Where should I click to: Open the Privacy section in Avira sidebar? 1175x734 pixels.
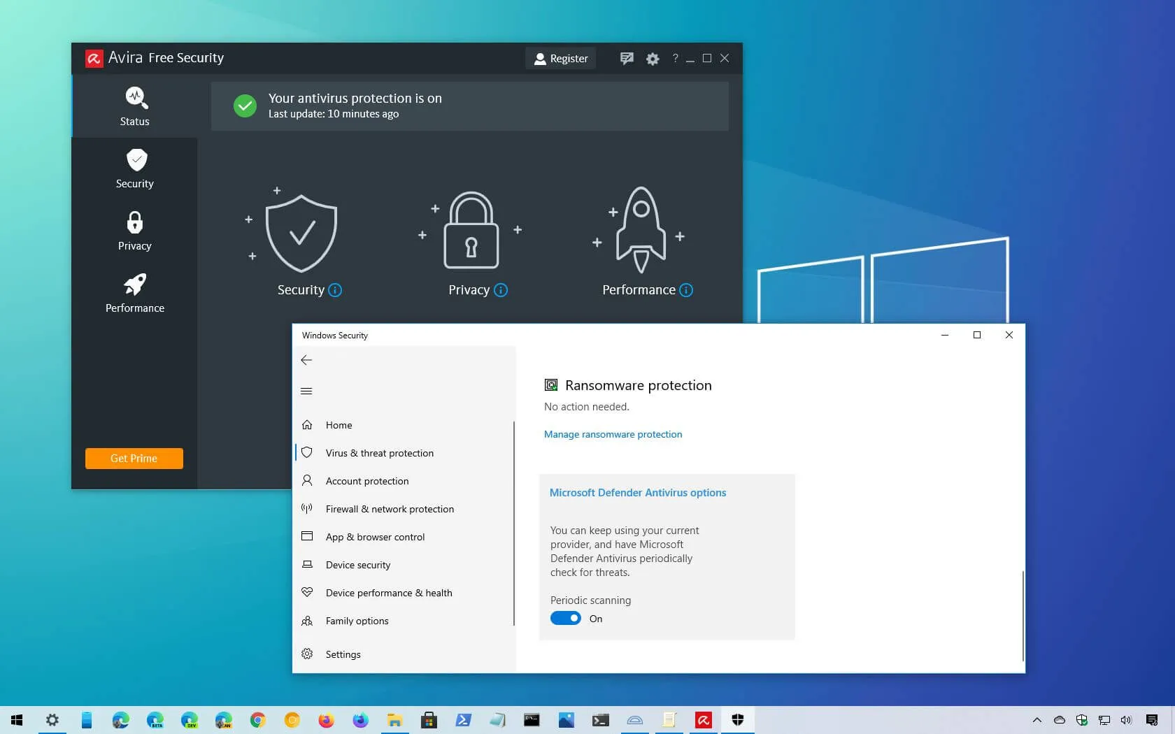[x=134, y=231]
